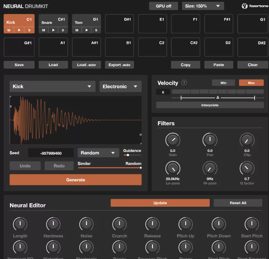
Task: Click the Interpolate button
Action: [210, 105]
